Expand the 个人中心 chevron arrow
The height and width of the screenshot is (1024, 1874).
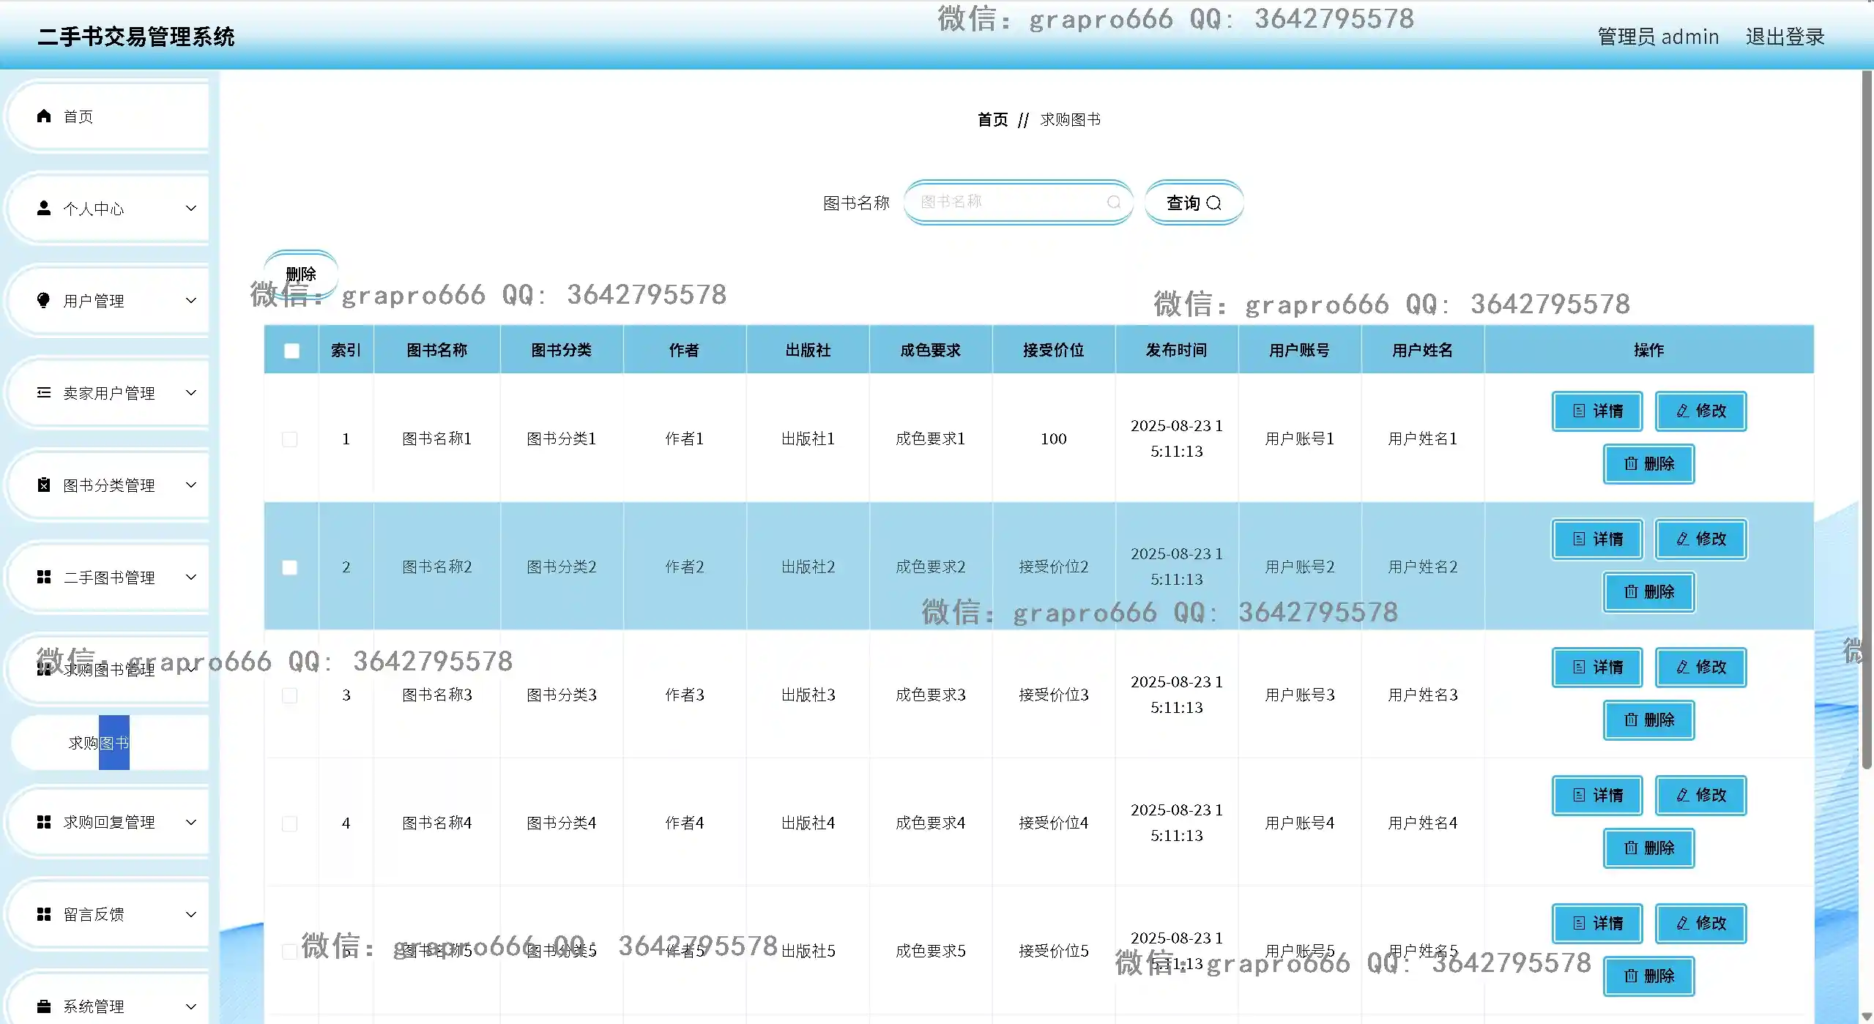(191, 209)
